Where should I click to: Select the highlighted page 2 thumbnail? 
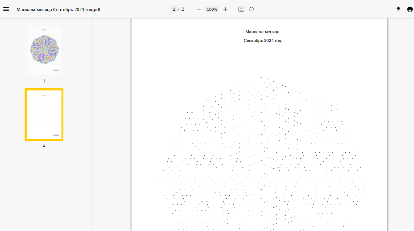click(x=44, y=115)
